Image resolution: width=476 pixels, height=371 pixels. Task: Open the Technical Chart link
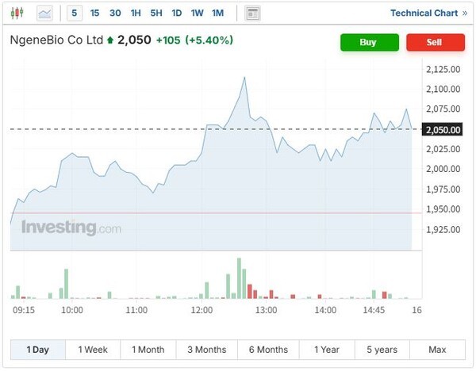coord(424,13)
